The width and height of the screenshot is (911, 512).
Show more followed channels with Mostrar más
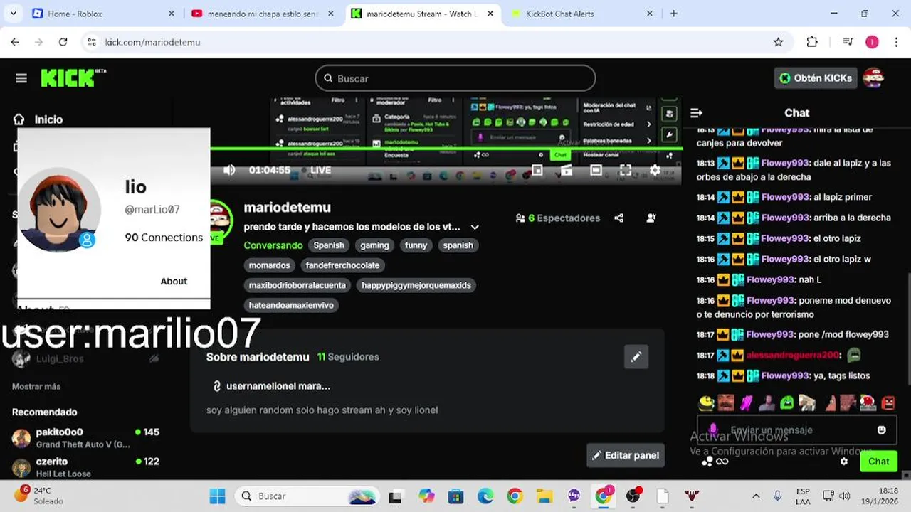click(36, 386)
